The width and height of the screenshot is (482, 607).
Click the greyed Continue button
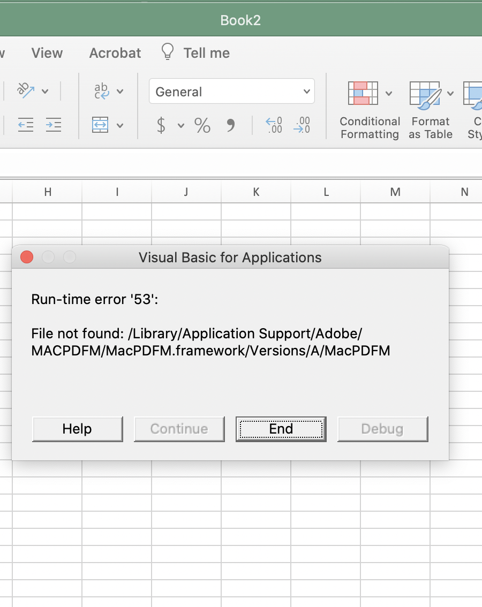179,429
